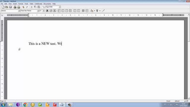Toggle Insert mode in the status bar
Image resolution: width=190 pixels, height=107 pixels.
pos(168,101)
